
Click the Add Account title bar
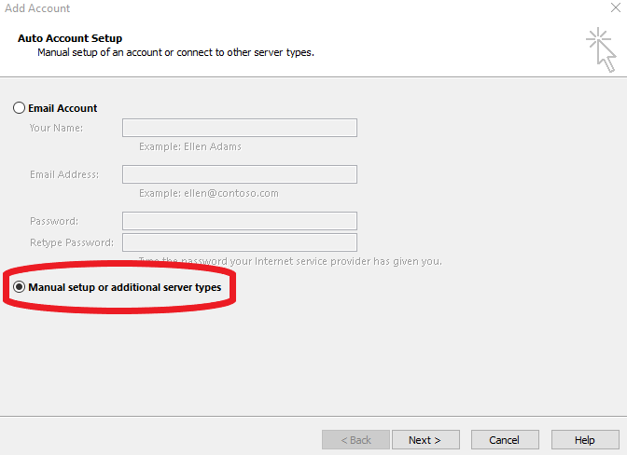point(280,8)
